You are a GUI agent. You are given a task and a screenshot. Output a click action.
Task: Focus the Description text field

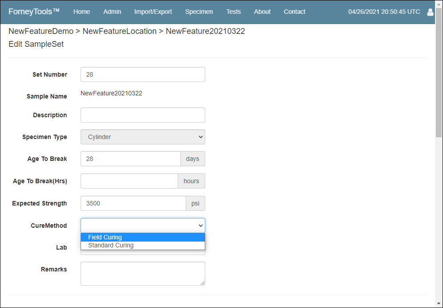coord(143,115)
